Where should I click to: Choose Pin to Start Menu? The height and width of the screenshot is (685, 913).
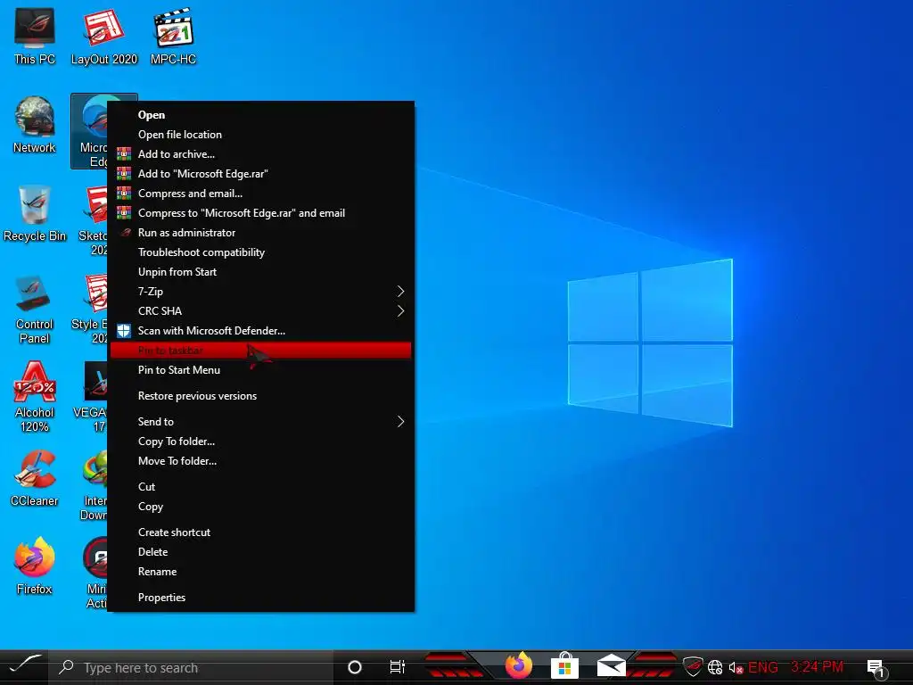pyautogui.click(x=261, y=370)
